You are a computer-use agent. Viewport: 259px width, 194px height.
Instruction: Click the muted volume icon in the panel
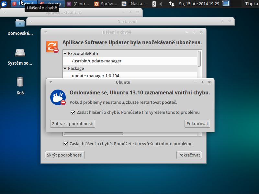coord(163,4)
